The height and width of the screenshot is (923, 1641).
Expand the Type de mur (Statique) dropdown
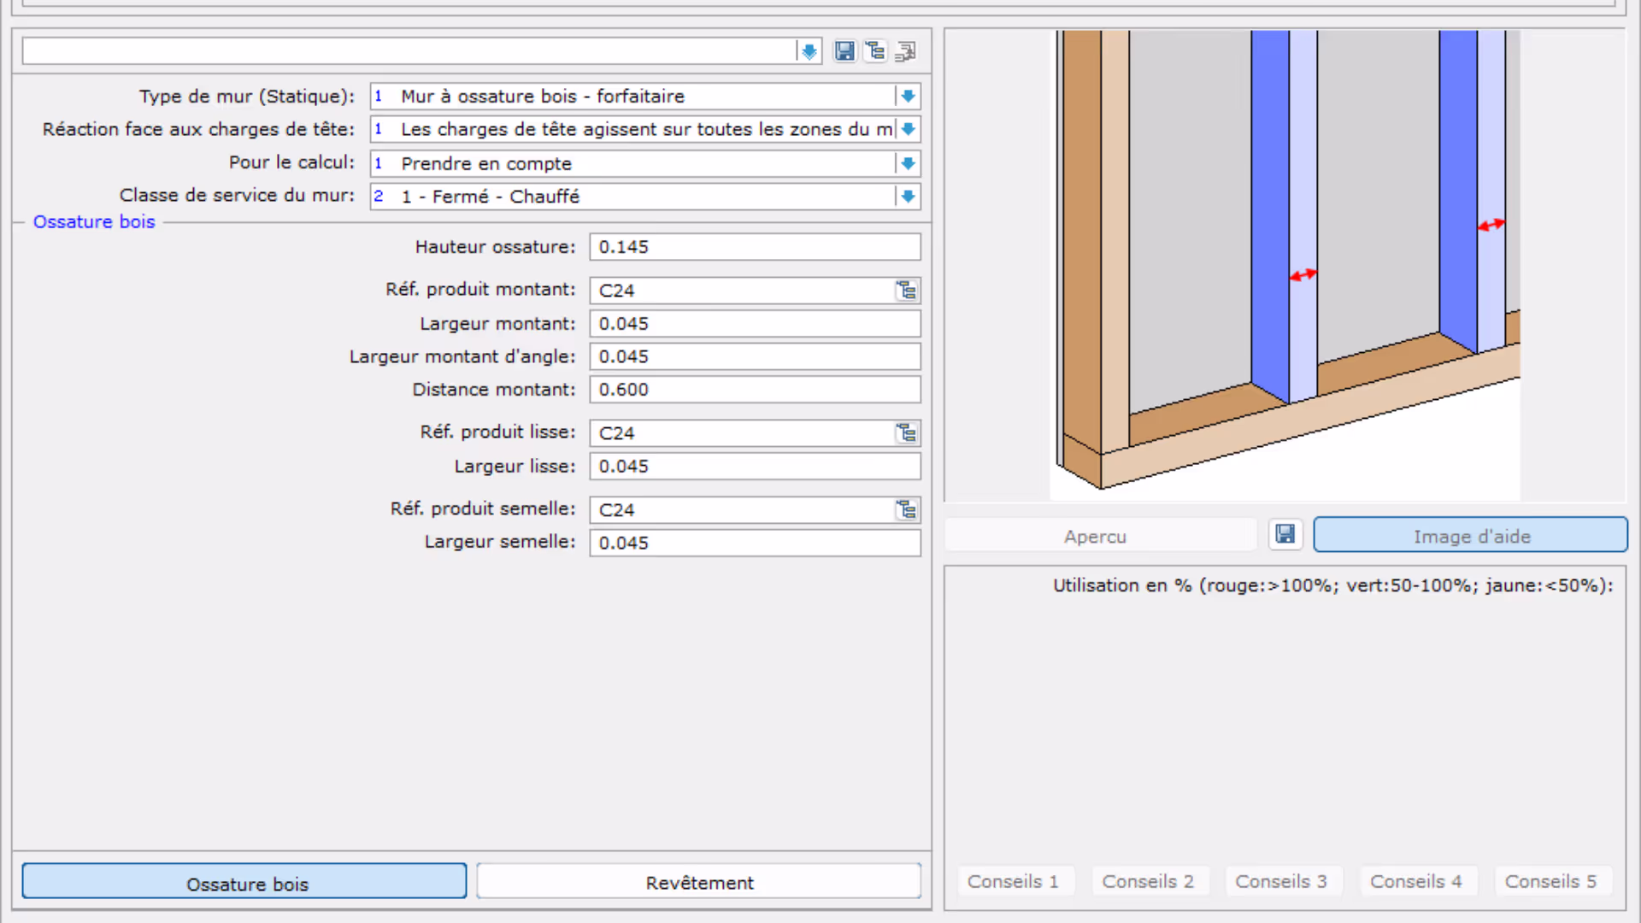point(908,97)
